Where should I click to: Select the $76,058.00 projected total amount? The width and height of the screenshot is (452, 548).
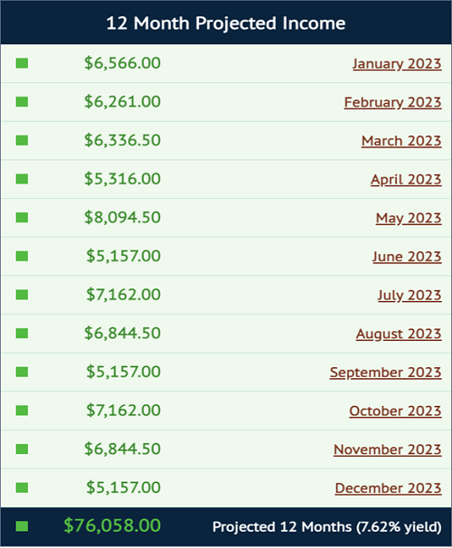(112, 525)
